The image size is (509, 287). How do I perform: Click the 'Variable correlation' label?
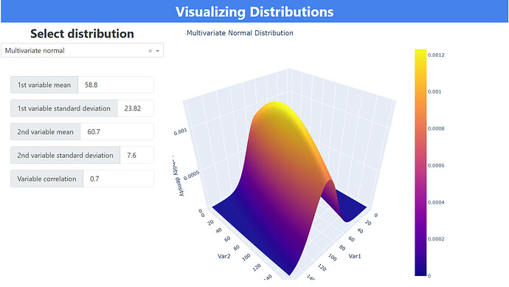click(46, 179)
